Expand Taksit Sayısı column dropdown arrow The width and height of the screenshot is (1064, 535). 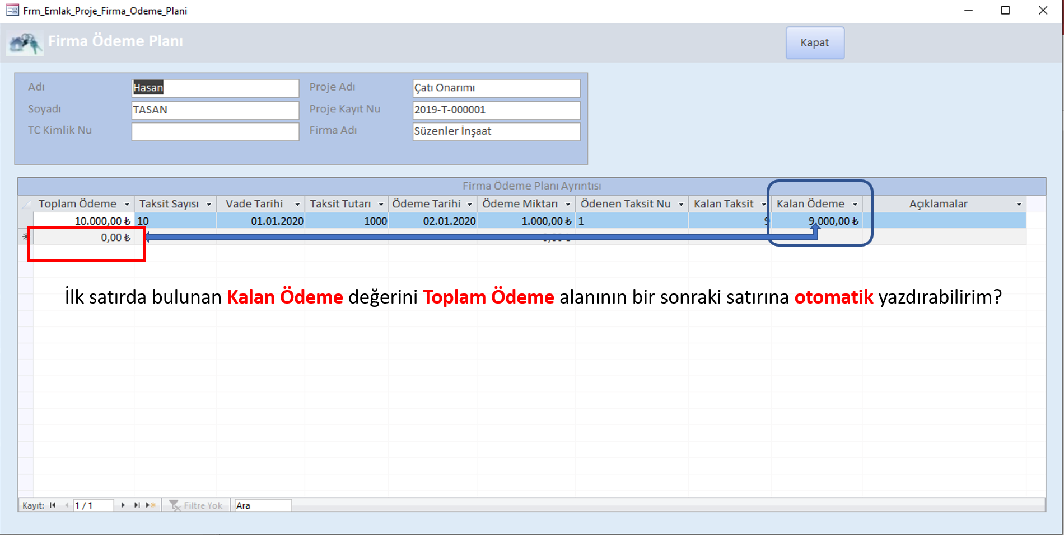click(x=209, y=205)
